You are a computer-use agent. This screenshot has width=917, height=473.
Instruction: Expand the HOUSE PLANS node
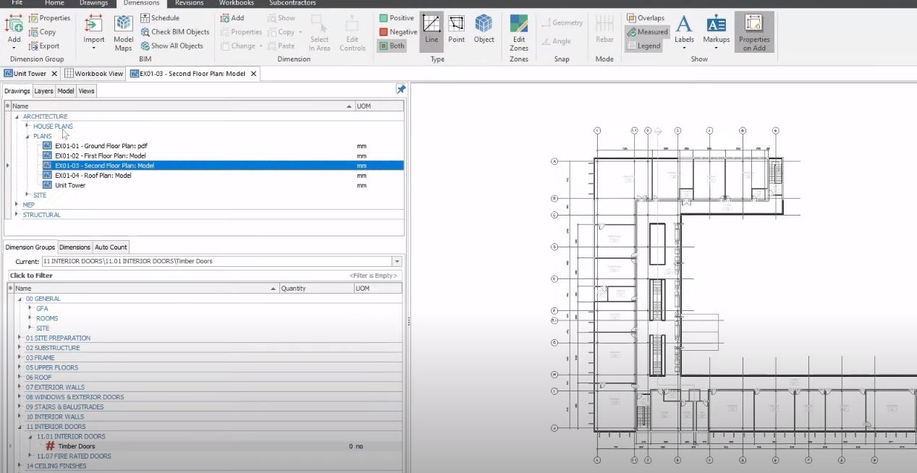tap(28, 126)
